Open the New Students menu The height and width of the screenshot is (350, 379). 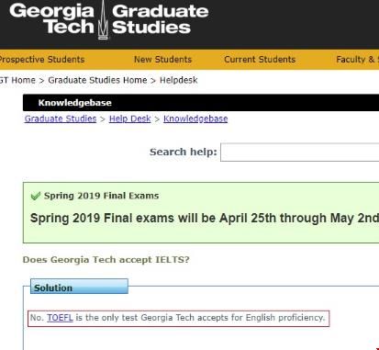click(162, 60)
